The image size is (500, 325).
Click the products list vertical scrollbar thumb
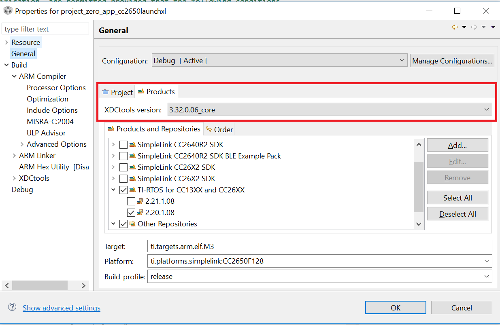coord(419,187)
